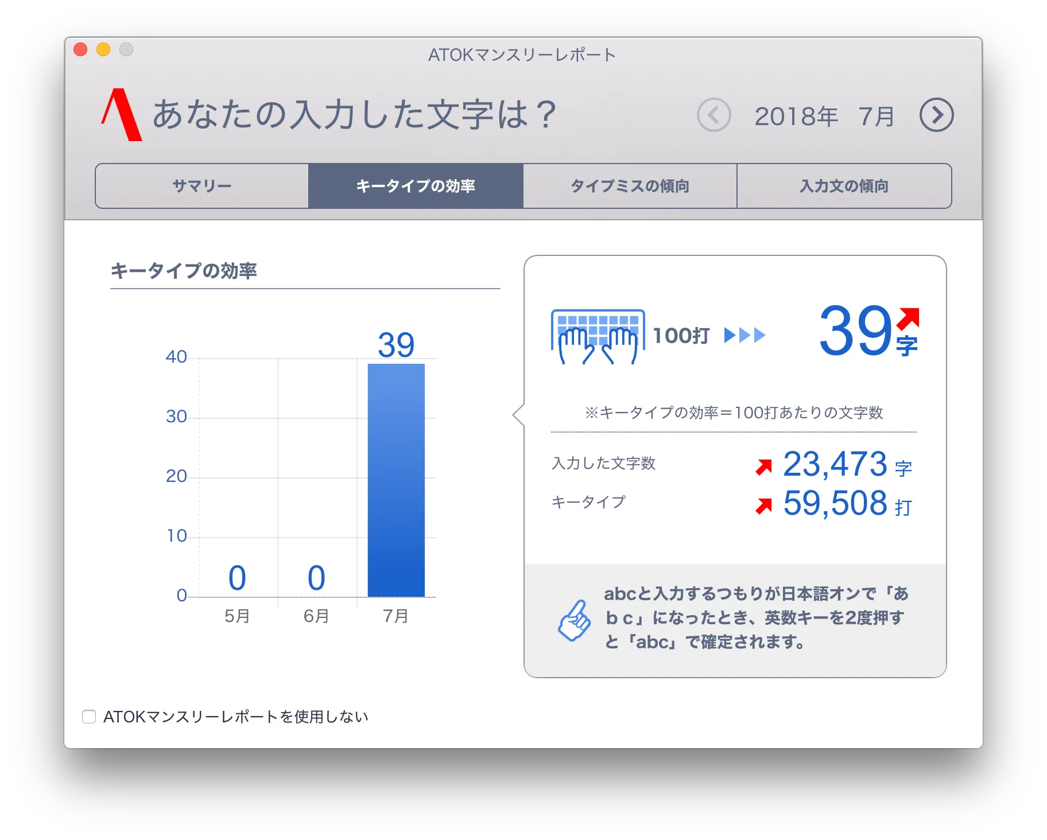Click red arrow next to 59,508 打

pos(764,505)
